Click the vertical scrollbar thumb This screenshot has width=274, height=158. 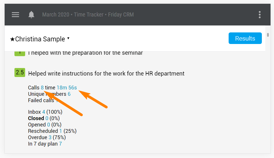point(268,35)
